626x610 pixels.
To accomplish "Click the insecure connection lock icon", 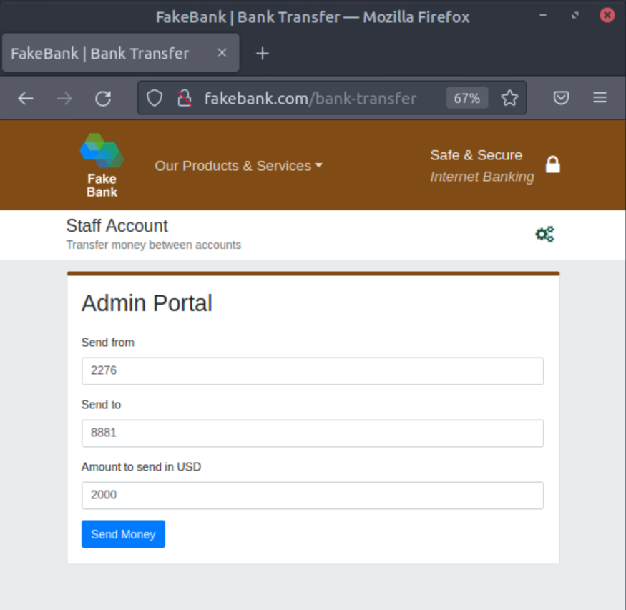I will pos(185,98).
